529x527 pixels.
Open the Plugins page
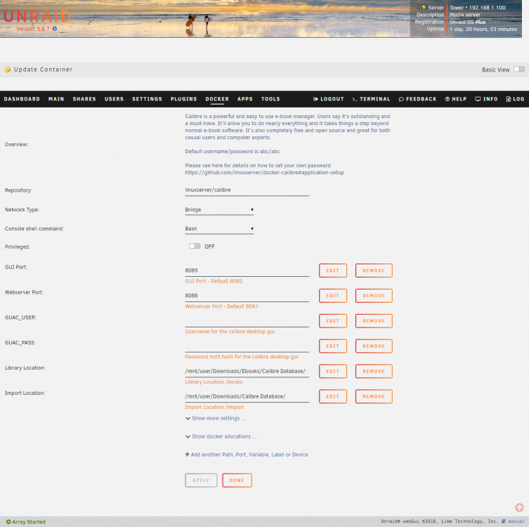(184, 99)
